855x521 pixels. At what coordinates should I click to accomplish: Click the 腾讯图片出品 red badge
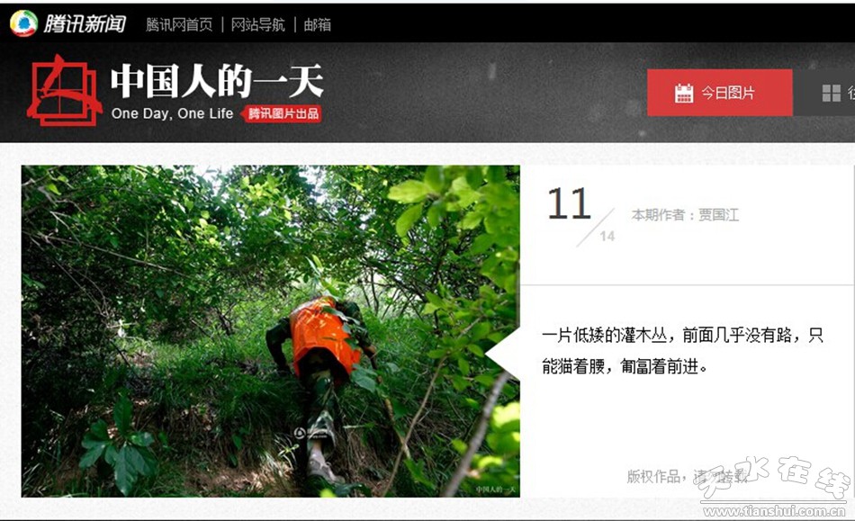point(283,113)
